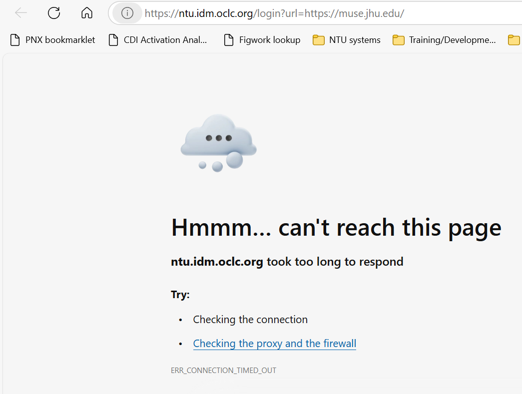Open the cut-off folder at bookmarks bar end

point(515,40)
